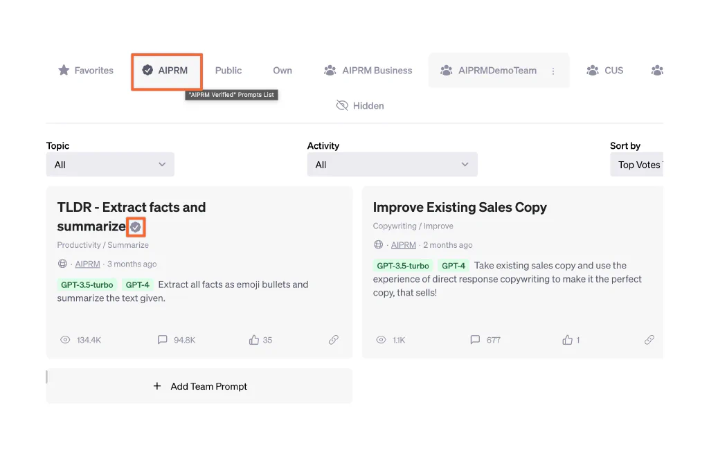709x452 pixels.
Task: Open the TLDR - Extract facts prompt
Action: (131, 207)
